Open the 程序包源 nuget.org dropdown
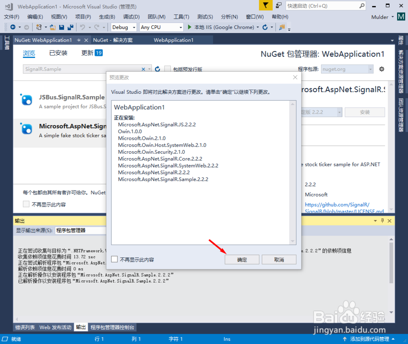408x344 pixels. [346, 69]
